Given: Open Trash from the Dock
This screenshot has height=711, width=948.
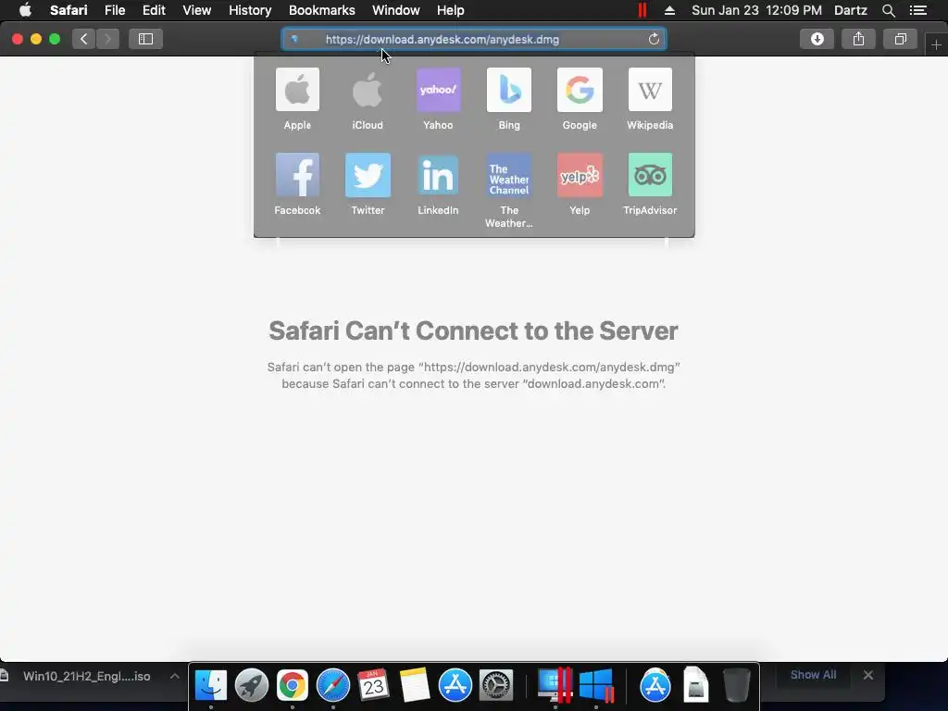Looking at the screenshot, I should coord(736,685).
